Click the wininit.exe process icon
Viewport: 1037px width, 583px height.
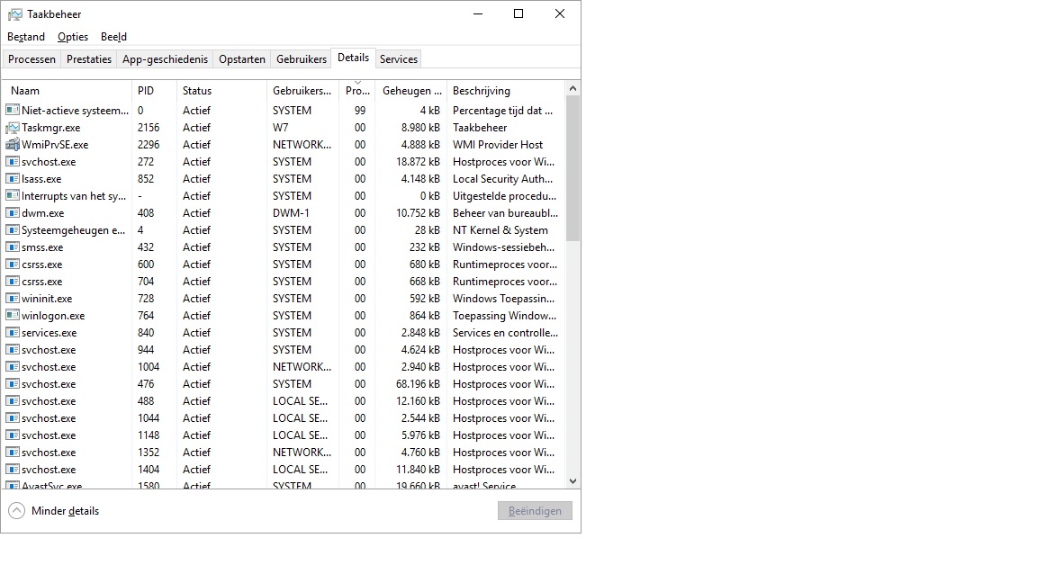pos(13,299)
